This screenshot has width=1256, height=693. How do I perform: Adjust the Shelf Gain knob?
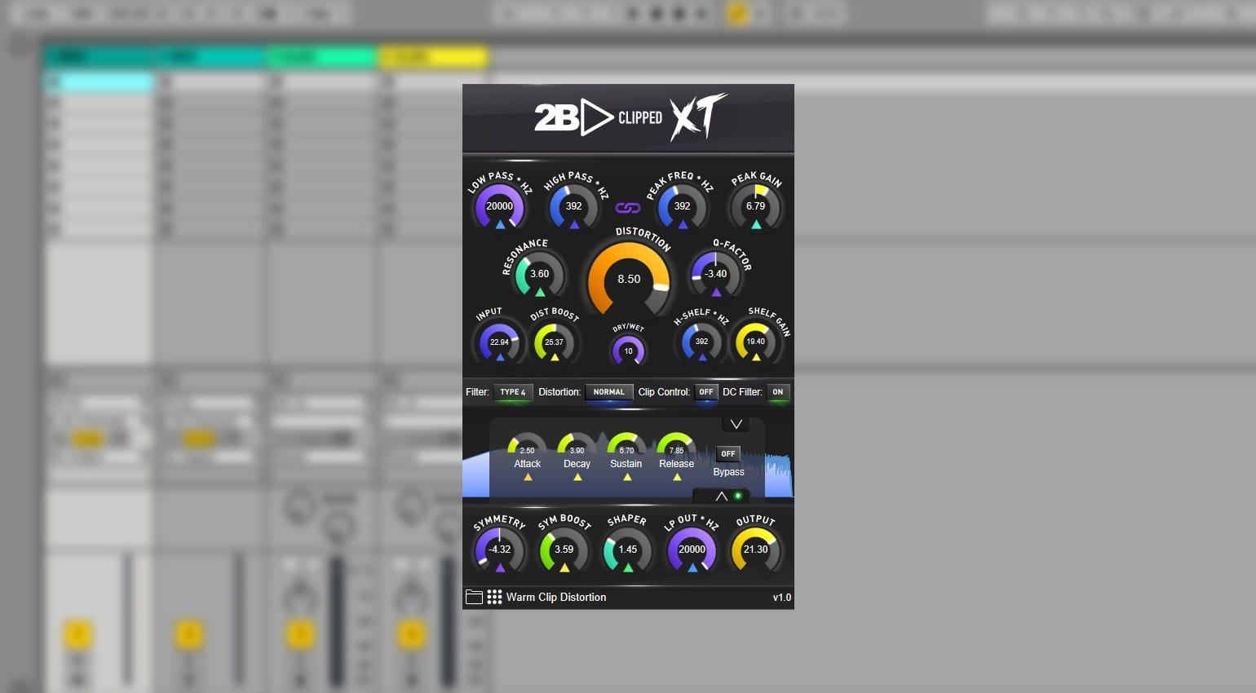coord(756,342)
